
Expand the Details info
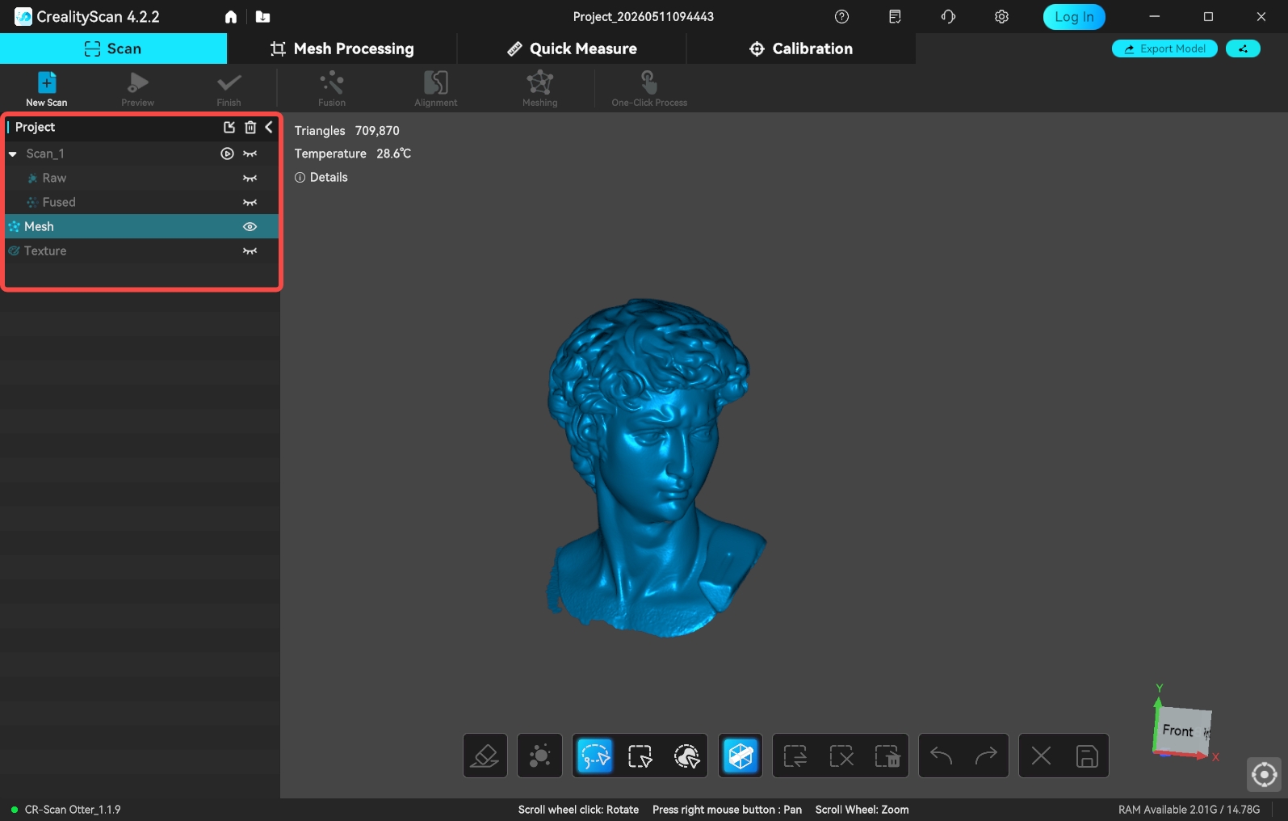321,177
